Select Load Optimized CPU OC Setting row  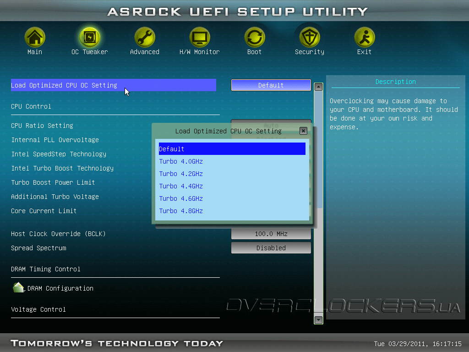click(114, 85)
